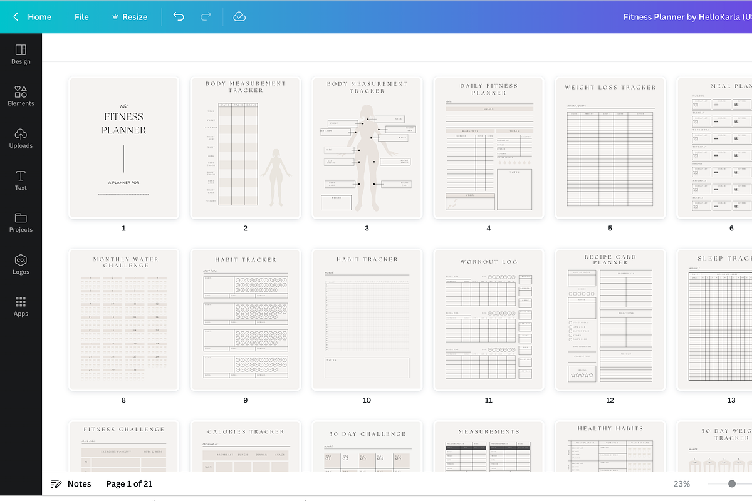
Task: Select the 30 Day Challenge page thumbnail
Action: 367,446
